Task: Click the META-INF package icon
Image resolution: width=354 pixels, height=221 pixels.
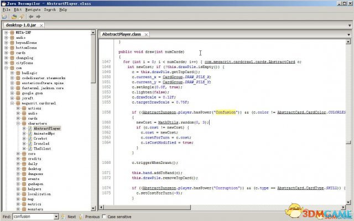Action: 12,33
